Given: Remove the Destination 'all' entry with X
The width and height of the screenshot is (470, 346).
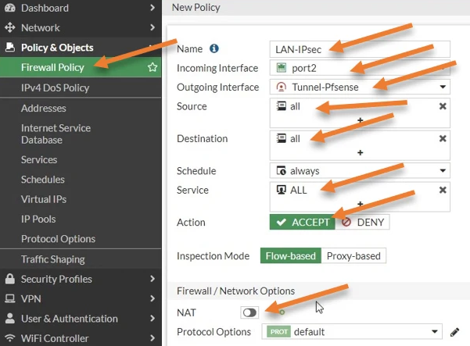Looking at the screenshot, I should click(x=443, y=138).
